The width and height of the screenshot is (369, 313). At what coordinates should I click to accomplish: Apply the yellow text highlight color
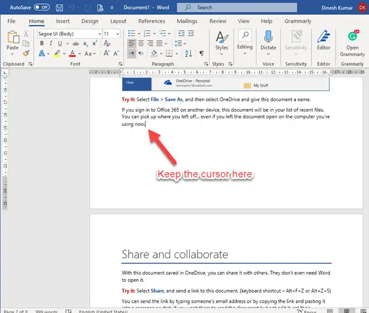pos(57,53)
